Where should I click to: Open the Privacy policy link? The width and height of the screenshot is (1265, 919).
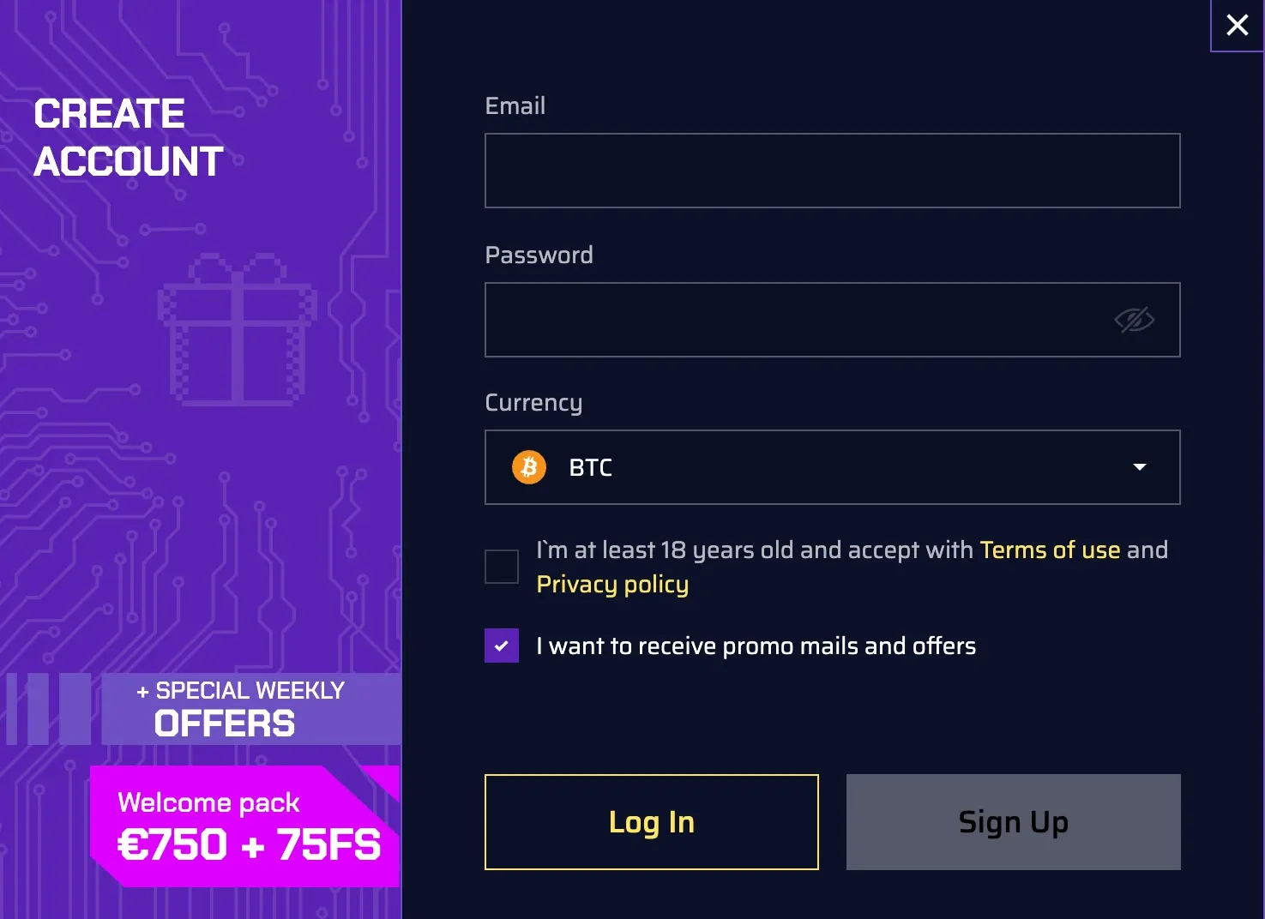612,584
